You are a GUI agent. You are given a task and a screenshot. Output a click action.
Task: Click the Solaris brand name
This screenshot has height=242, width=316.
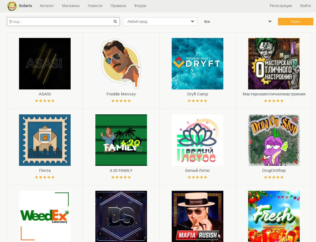[x=25, y=6]
